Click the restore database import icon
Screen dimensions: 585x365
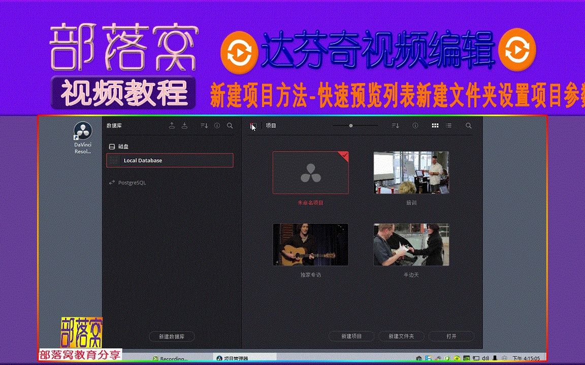click(x=184, y=125)
